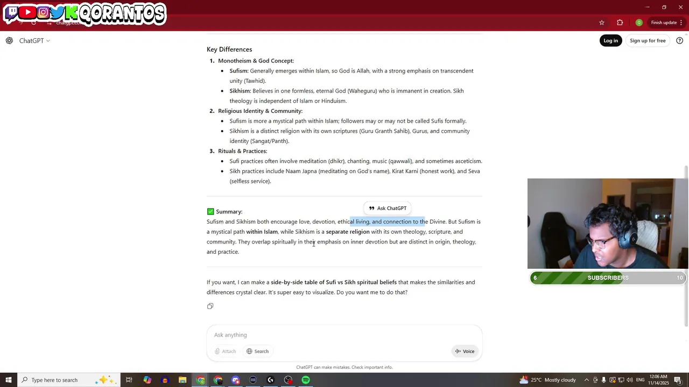Click the ChatGPT can make mistakes notice
This screenshot has height=387, width=689.
344,368
